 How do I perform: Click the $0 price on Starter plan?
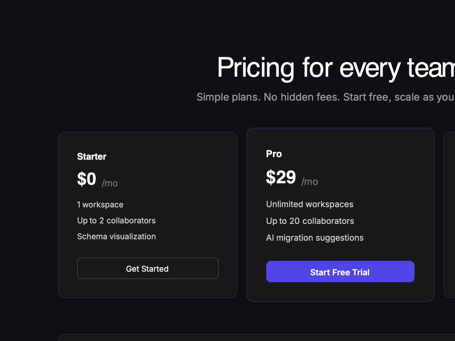[86, 178]
